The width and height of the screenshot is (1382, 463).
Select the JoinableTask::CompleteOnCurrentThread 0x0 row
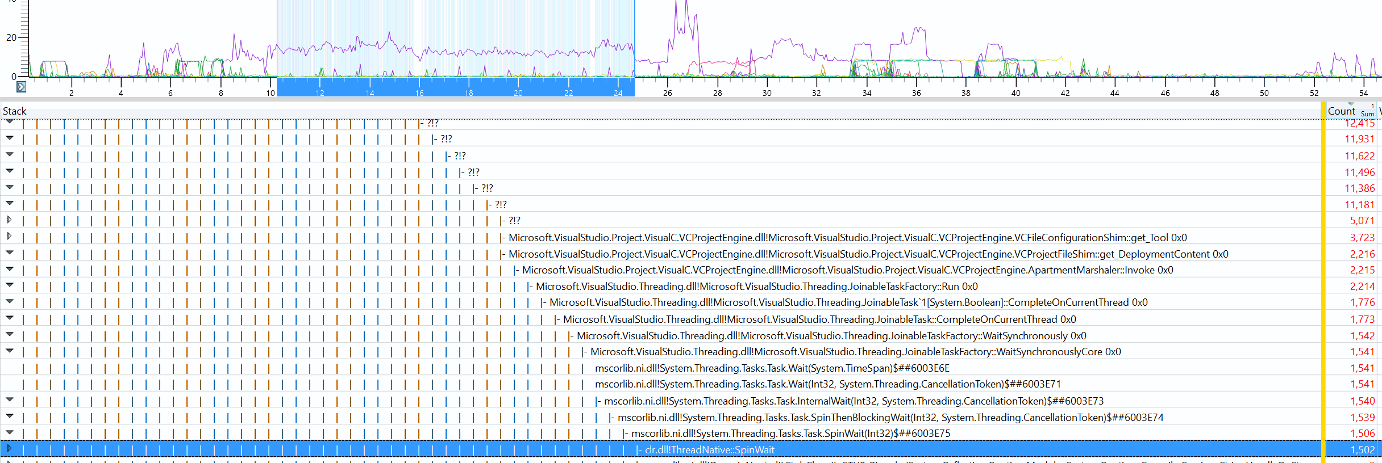pyautogui.click(x=819, y=319)
